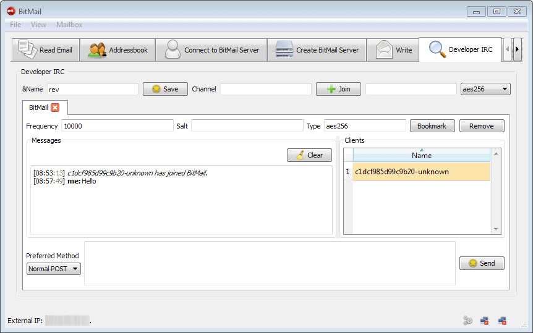Open the Mailbox menu

[x=69, y=25]
